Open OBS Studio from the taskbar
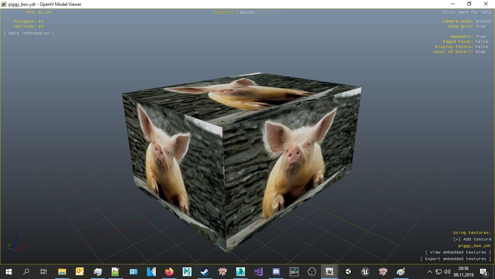The width and height of the screenshot is (495, 279). tap(312, 271)
